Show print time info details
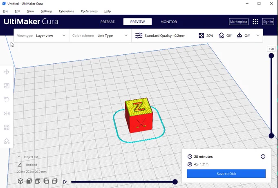The image size is (278, 188). coord(263,157)
